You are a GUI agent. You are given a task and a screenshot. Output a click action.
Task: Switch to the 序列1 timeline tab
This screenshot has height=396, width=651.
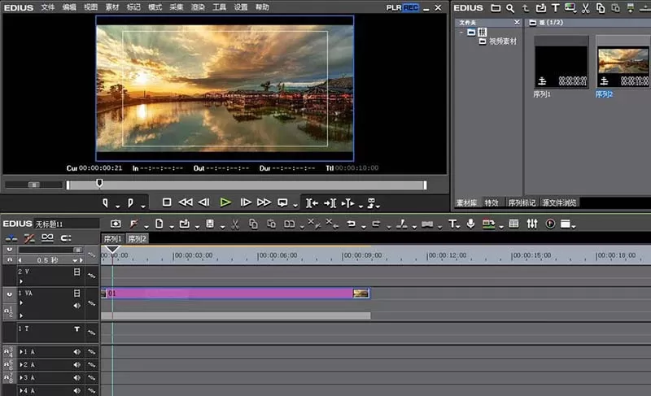pyautogui.click(x=112, y=239)
